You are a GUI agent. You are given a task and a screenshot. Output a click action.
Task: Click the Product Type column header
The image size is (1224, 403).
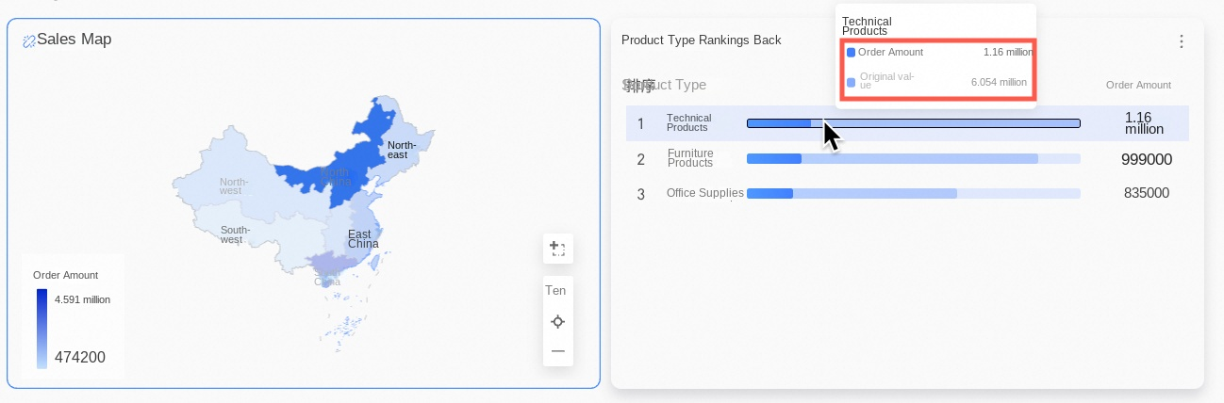pyautogui.click(x=670, y=85)
